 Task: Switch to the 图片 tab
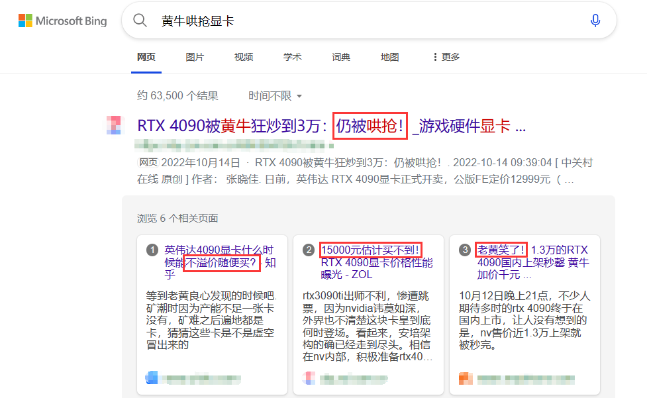click(x=195, y=57)
